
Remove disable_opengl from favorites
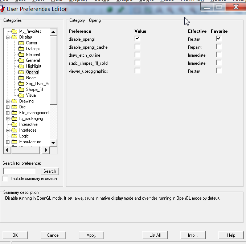(x=218, y=39)
